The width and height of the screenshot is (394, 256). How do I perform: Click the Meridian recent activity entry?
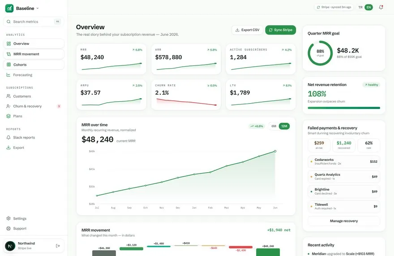pos(343,254)
